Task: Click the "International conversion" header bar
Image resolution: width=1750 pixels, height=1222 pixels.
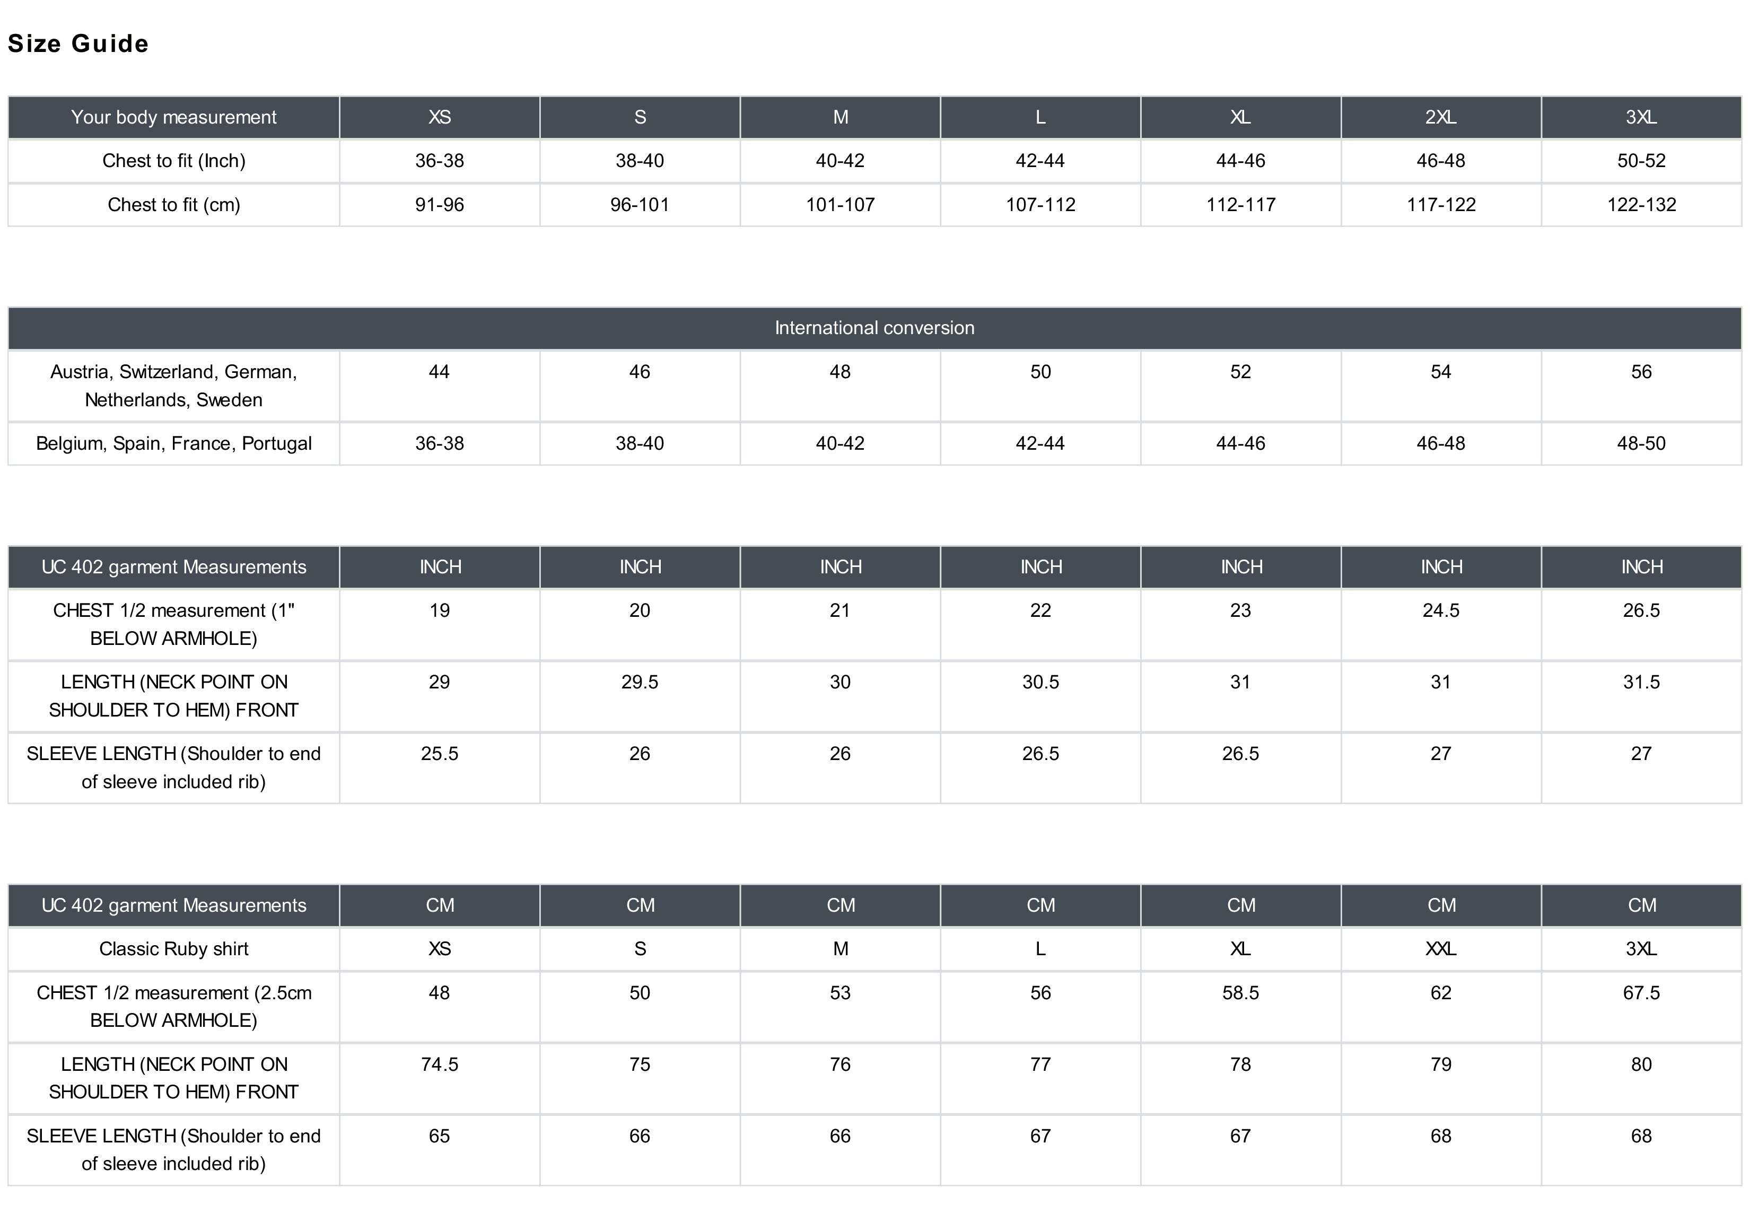Action: point(874,328)
